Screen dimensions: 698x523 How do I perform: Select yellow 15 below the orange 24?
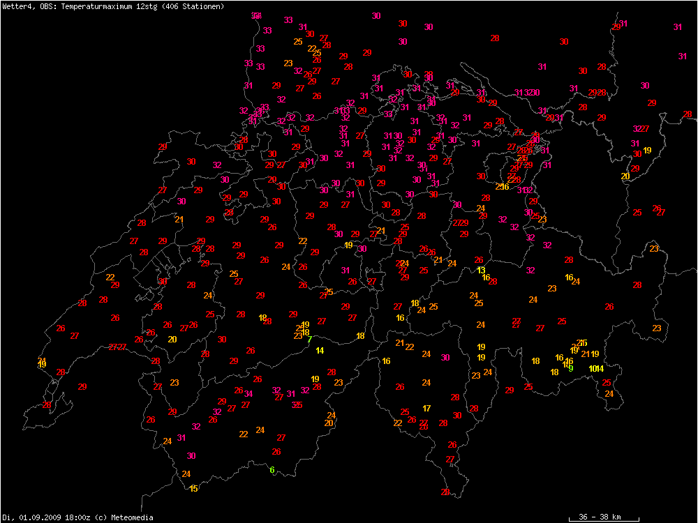pyautogui.click(x=193, y=488)
